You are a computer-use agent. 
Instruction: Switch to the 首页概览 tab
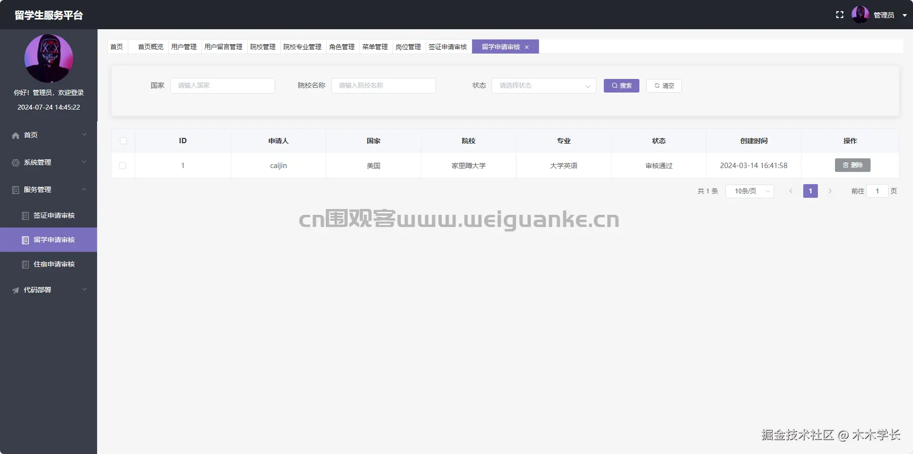[x=148, y=47]
